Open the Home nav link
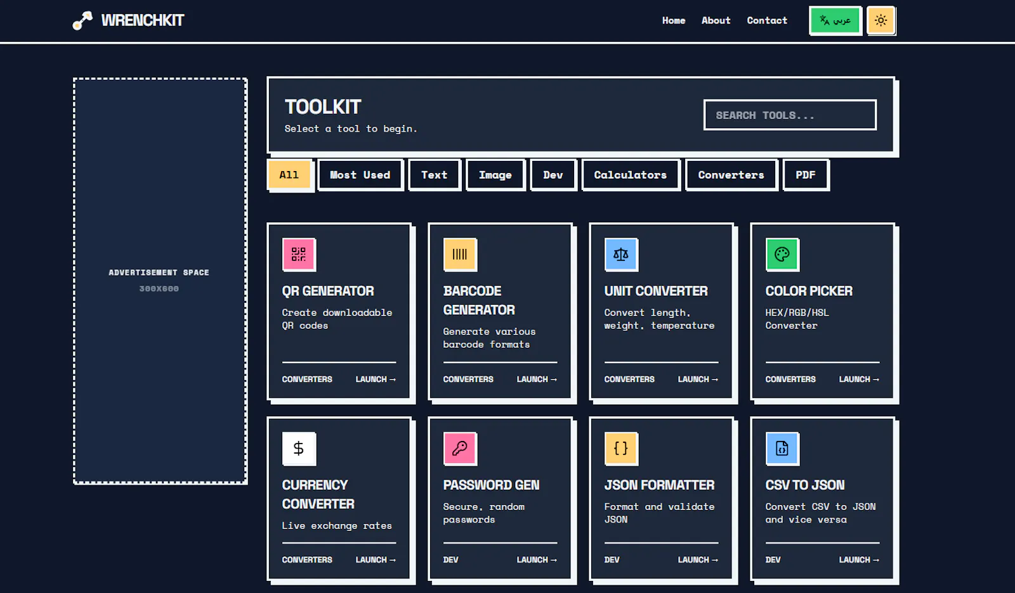The height and width of the screenshot is (593, 1015). 674,20
